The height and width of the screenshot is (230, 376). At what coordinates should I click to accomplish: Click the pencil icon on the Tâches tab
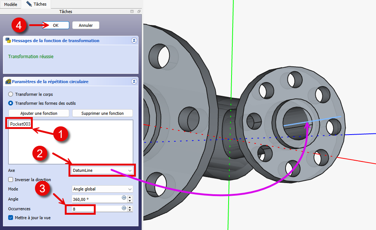(29, 4)
